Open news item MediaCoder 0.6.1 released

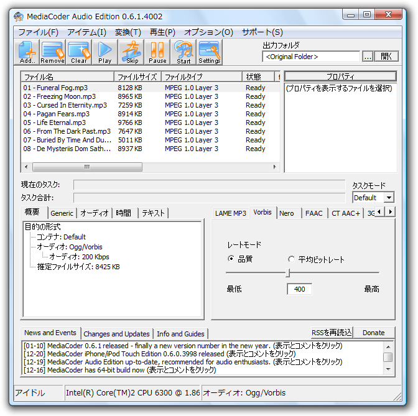(x=183, y=346)
